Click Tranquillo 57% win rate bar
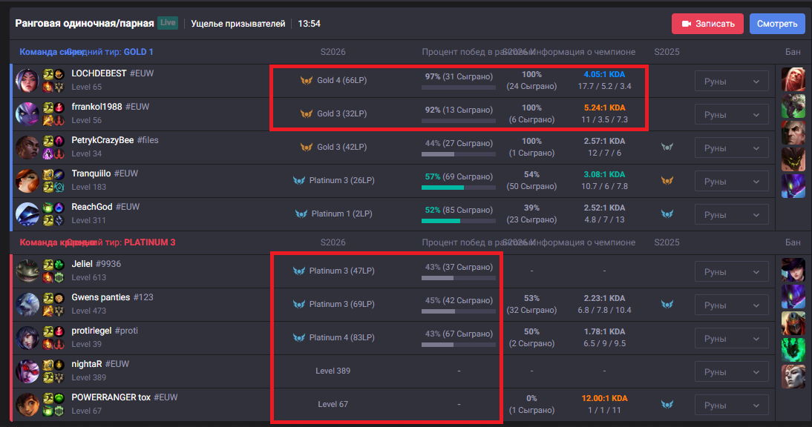 [x=459, y=188]
